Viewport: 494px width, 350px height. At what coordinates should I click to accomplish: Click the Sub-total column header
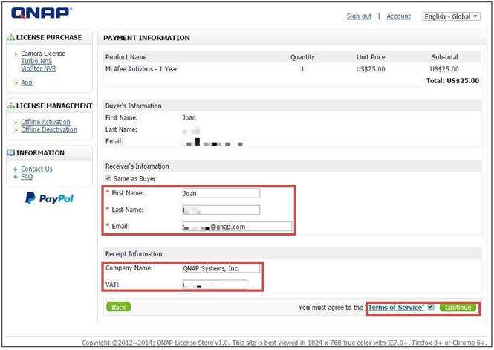coord(444,57)
